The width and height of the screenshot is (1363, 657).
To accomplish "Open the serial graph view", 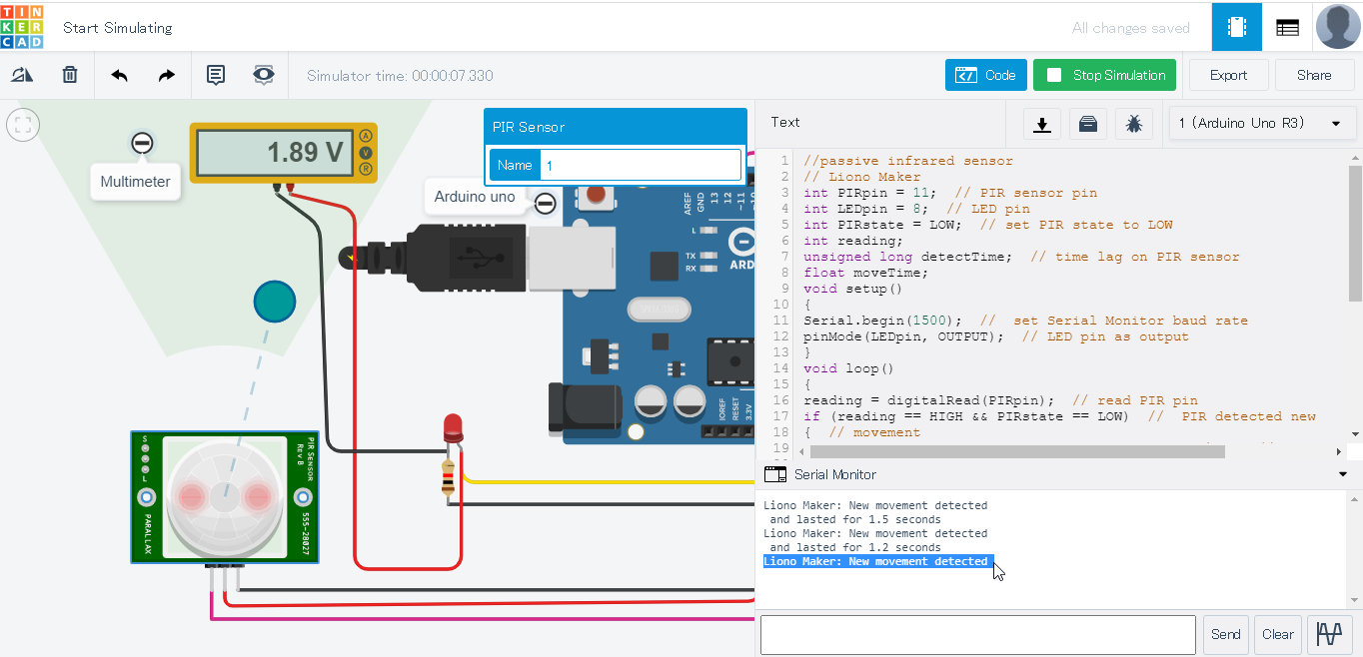I will pyautogui.click(x=1329, y=634).
